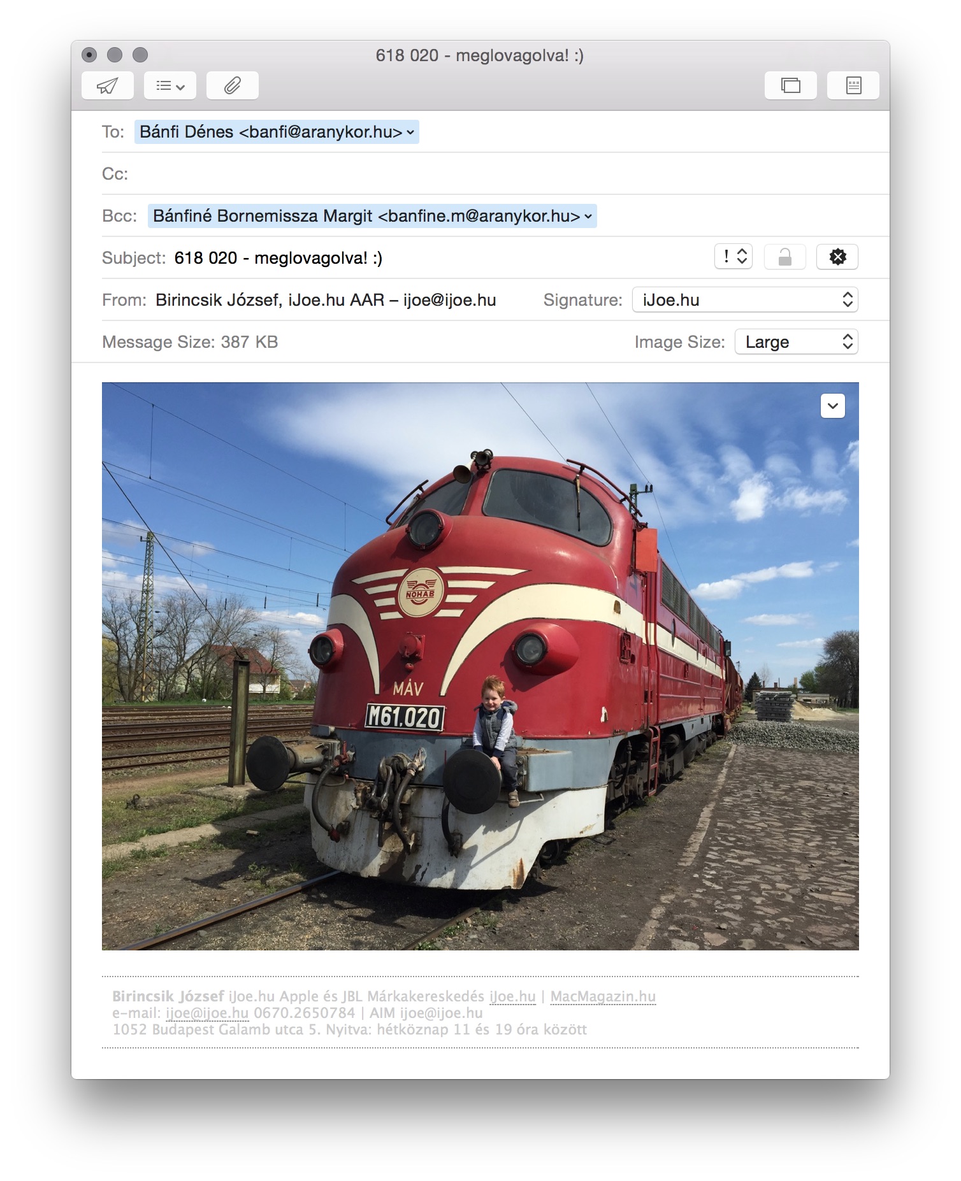Expand the Bánfi Dénes recipient menu arrow

coord(411,132)
